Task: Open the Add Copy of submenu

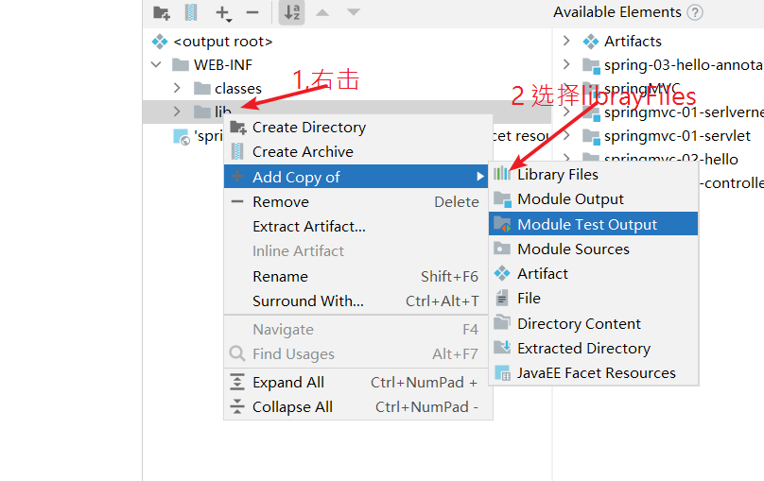Action: tap(356, 176)
